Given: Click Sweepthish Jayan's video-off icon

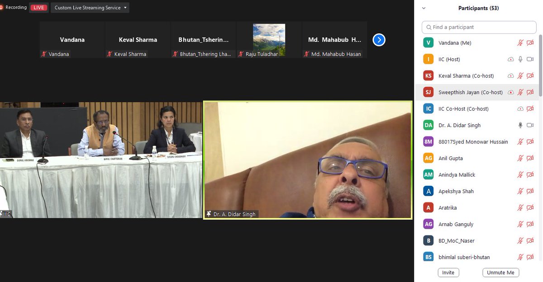Looking at the screenshot, I should tap(530, 92).
